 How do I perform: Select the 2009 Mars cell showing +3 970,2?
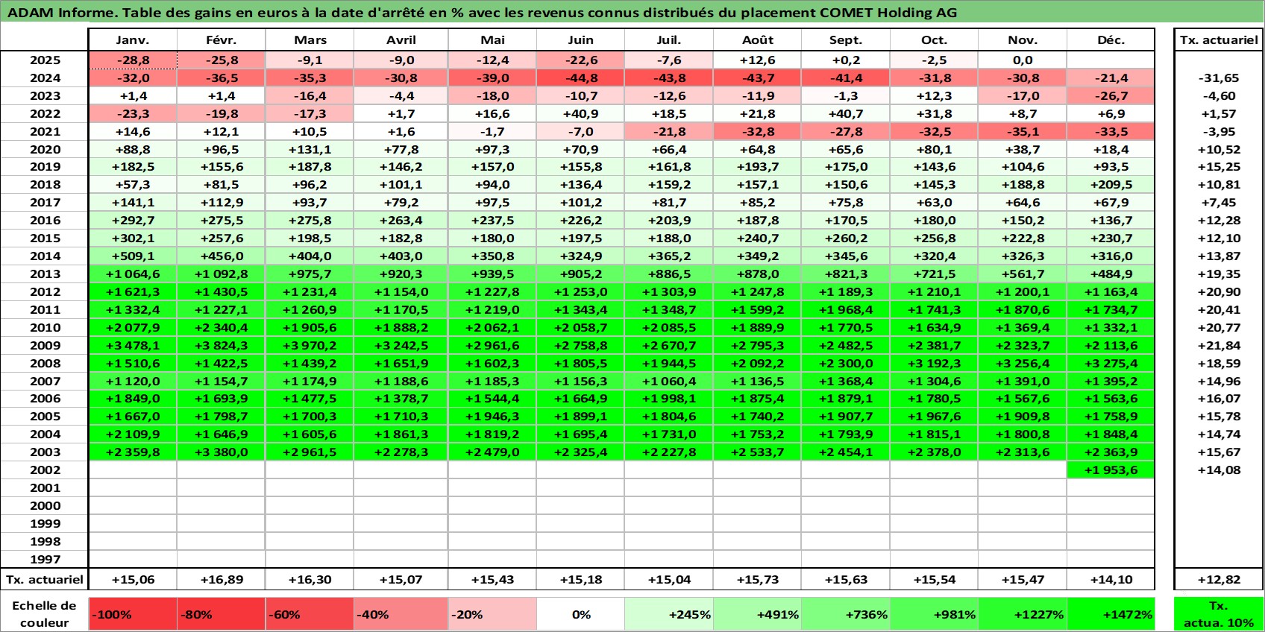click(x=310, y=345)
